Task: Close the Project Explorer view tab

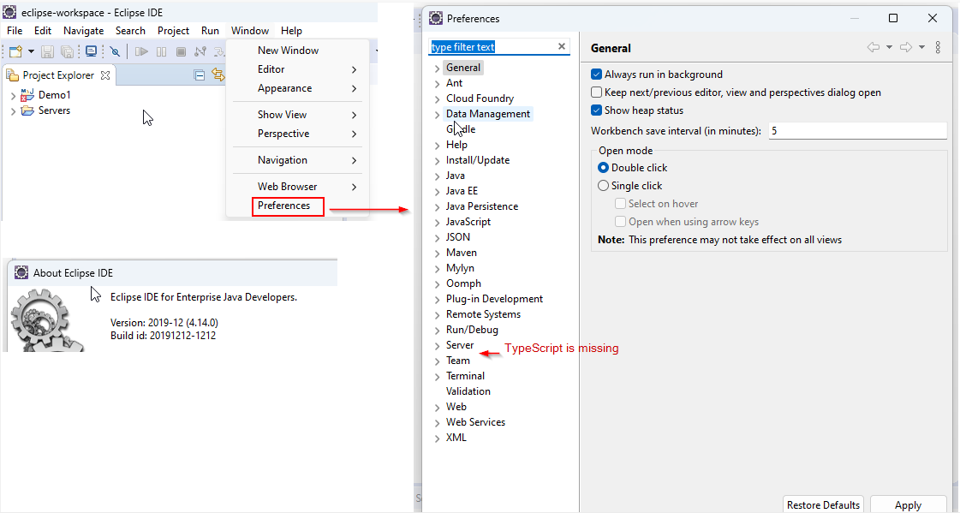Action: tap(105, 75)
